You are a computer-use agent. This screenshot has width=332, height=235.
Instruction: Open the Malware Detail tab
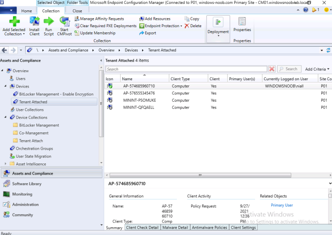pos(175,227)
